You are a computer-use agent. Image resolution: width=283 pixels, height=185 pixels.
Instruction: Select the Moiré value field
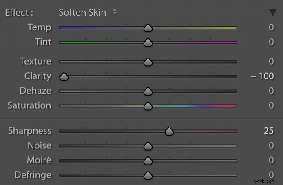tap(271, 160)
